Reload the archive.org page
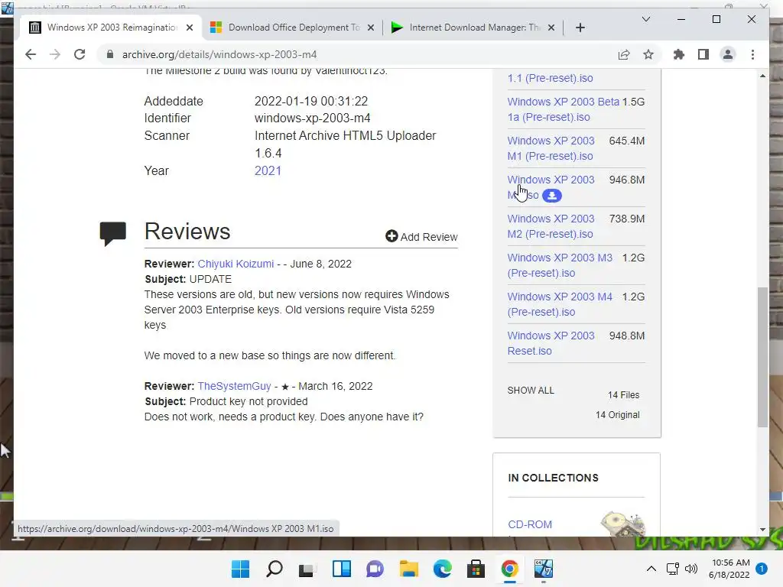 [80, 54]
